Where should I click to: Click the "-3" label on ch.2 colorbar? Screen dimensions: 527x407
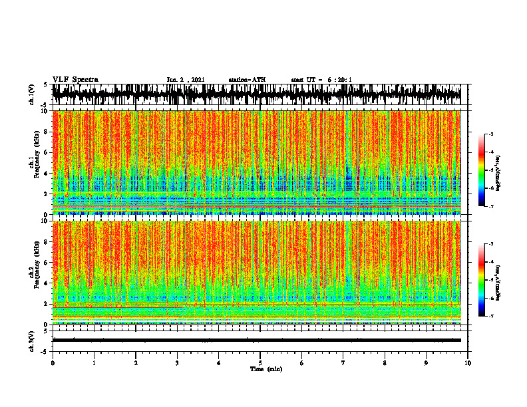[x=491, y=244]
